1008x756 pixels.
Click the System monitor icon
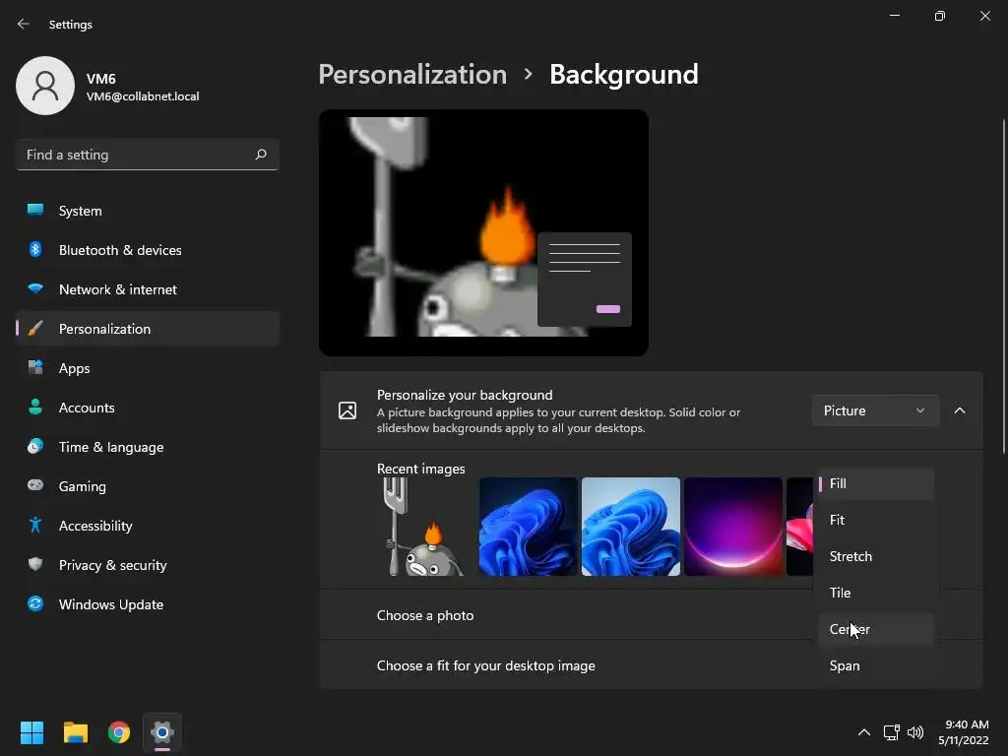click(x=35, y=211)
